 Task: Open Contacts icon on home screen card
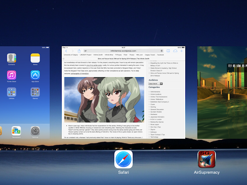12,58
